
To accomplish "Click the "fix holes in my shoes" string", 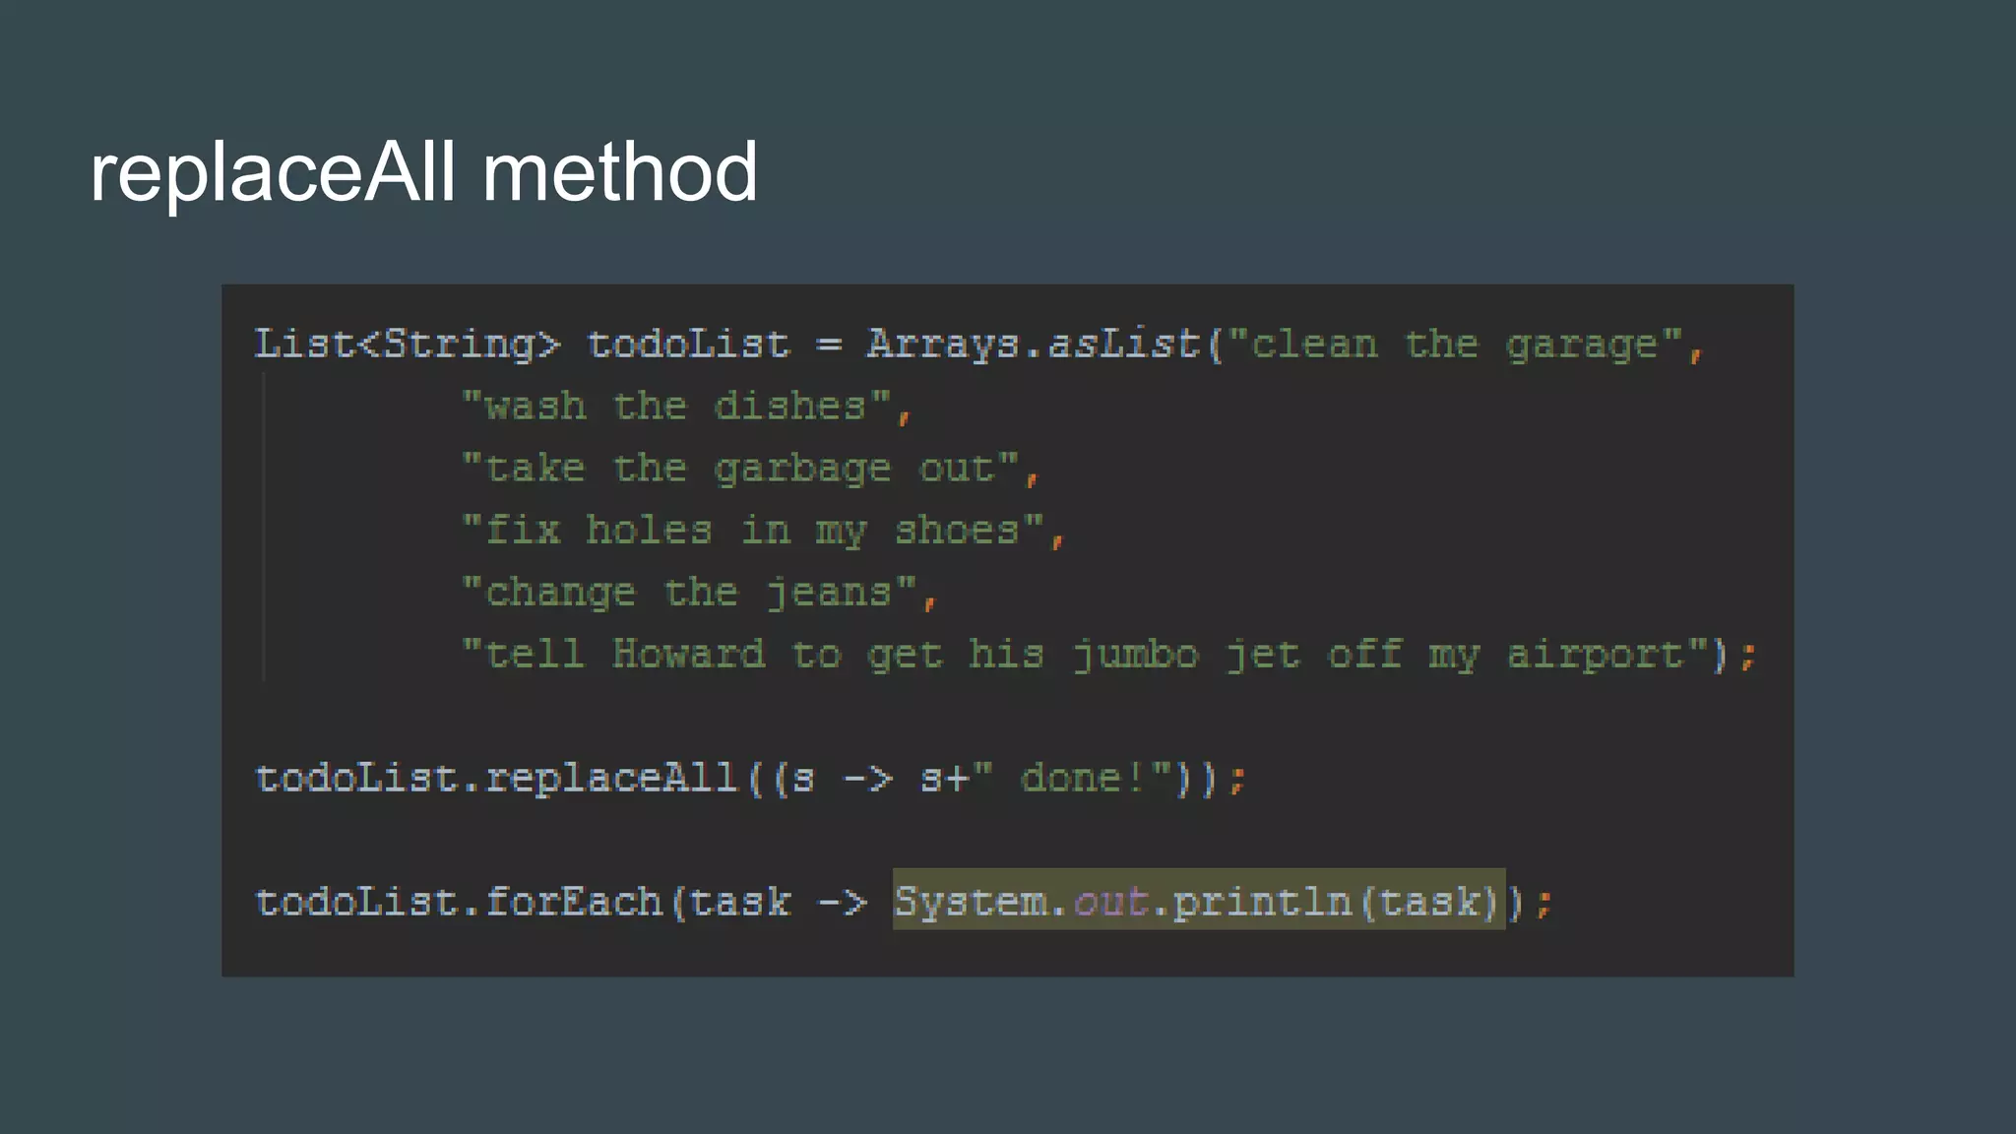I will (x=753, y=531).
